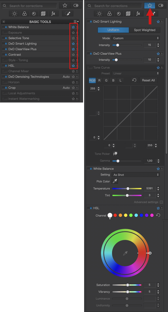Open Detail corrections in the left panel
168x312 pixels.
coord(34,14)
